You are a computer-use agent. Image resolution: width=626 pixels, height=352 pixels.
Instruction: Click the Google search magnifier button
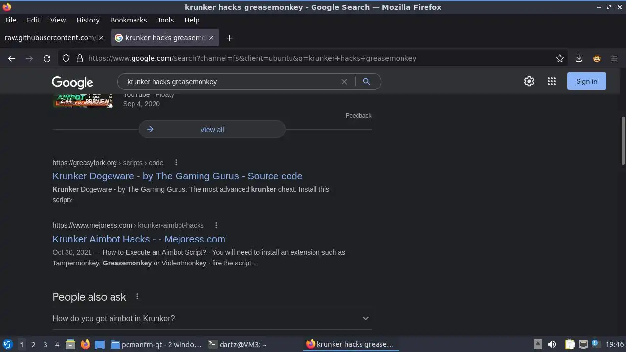pos(366,82)
